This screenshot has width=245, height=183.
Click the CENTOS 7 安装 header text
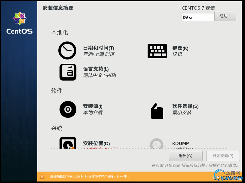pos(198,8)
